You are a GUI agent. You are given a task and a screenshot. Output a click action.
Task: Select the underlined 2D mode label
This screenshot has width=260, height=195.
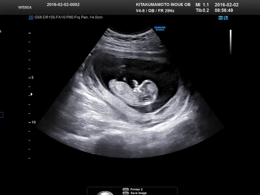tap(31, 18)
